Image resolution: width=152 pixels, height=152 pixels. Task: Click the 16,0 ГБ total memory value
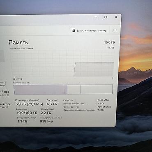(x=110, y=42)
